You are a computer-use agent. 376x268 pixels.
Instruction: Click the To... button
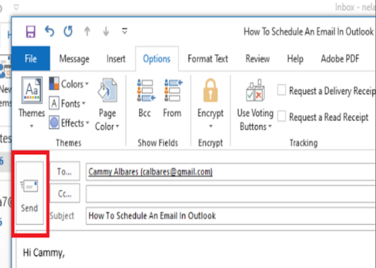click(65, 171)
